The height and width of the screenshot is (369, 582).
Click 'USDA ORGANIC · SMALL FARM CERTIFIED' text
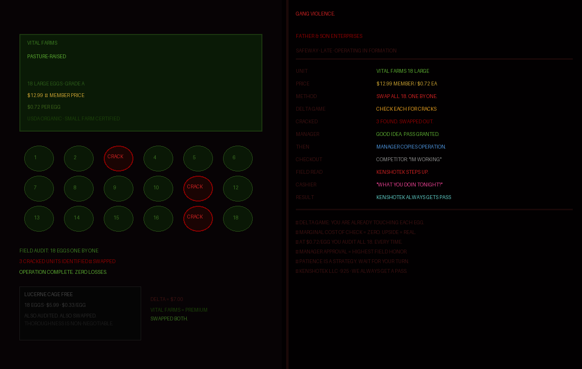pos(73,119)
